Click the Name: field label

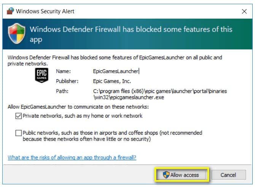[63, 71]
